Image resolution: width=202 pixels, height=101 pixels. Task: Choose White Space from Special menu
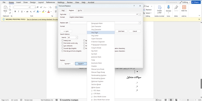click(x=101, y=87)
